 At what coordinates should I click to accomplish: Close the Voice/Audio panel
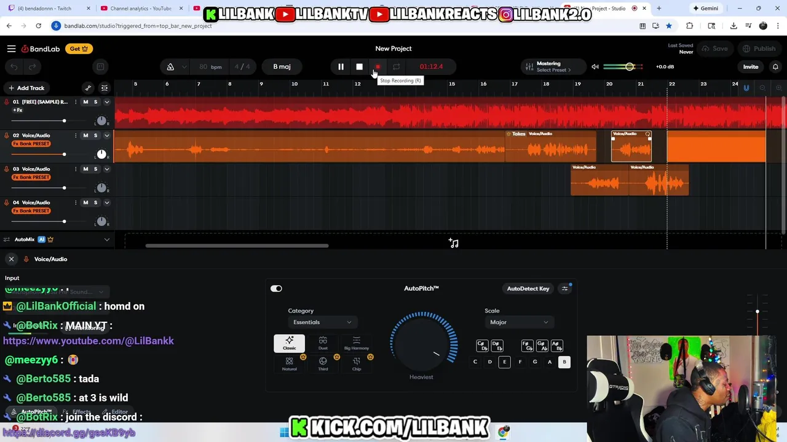11,259
